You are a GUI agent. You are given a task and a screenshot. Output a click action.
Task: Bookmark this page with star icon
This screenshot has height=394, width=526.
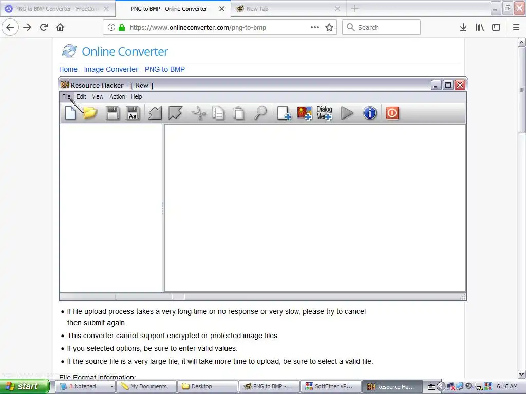point(329,27)
